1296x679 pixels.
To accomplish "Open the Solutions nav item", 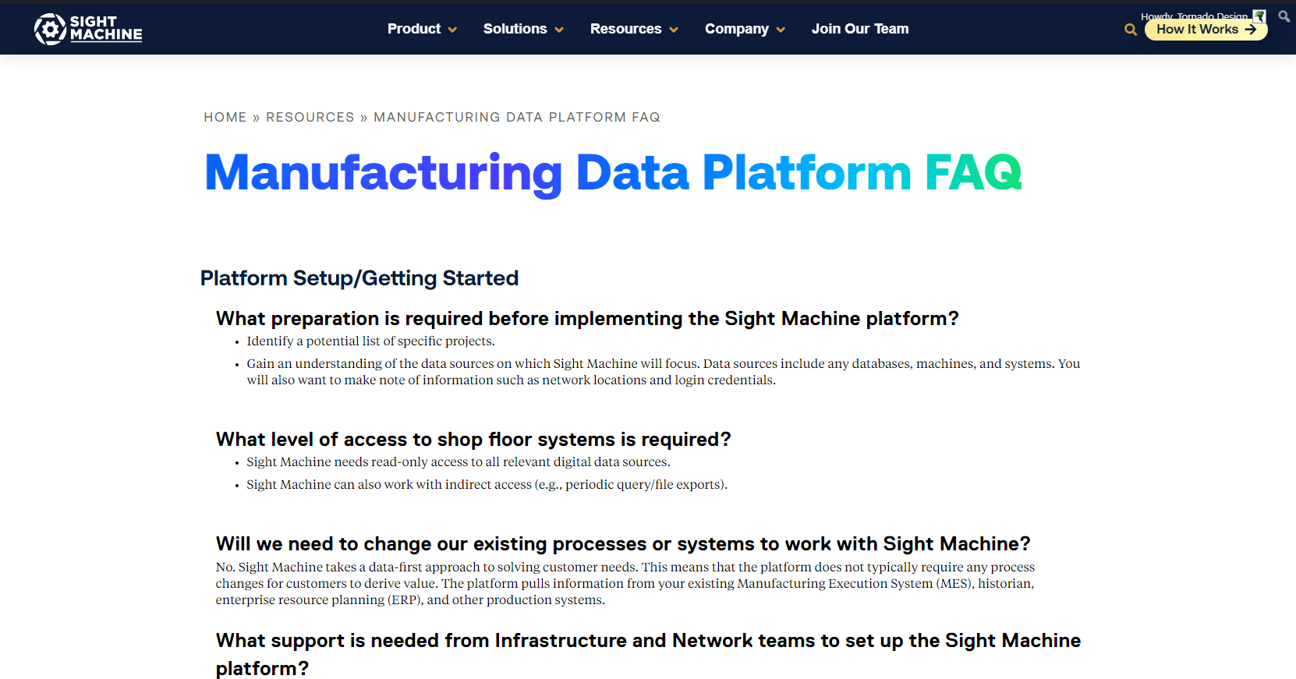I will click(515, 29).
